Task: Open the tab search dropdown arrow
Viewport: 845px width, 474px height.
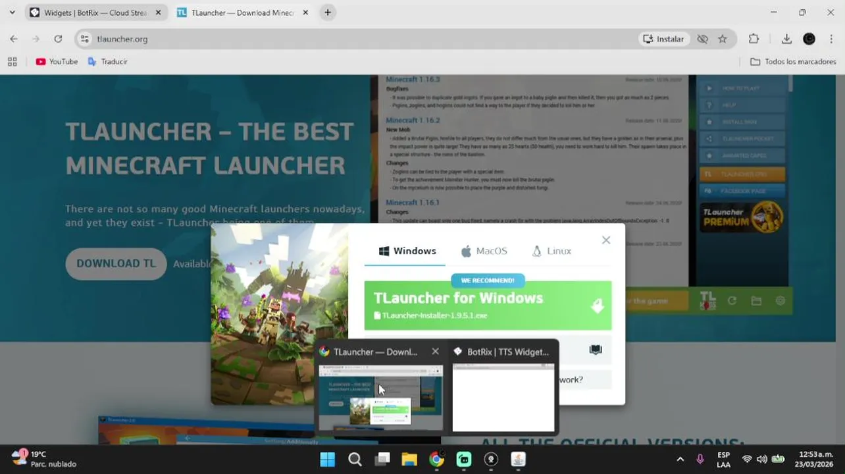Action: 12,13
